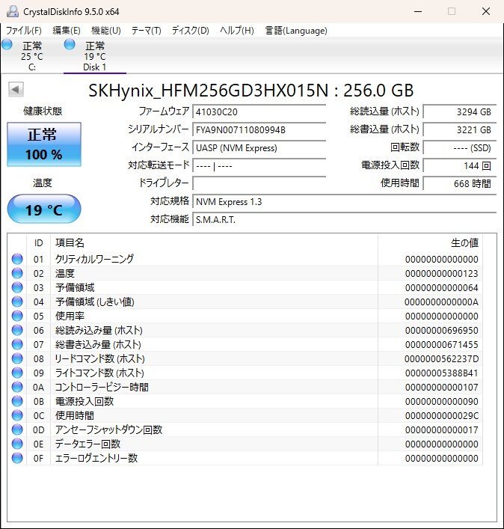
Task: Click the Disk 1 status orb icon
Action: tap(70, 45)
